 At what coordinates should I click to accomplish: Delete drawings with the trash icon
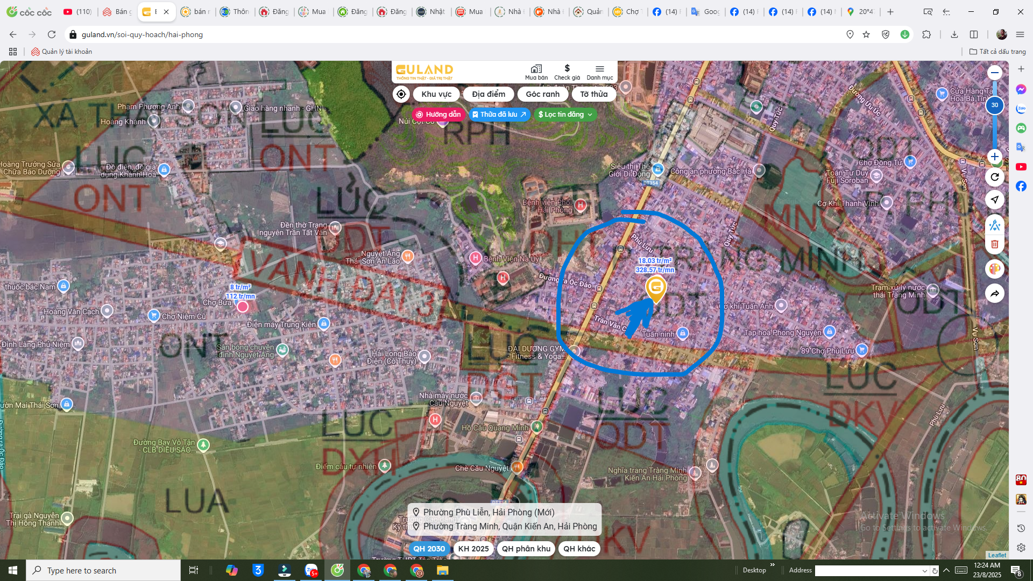tap(994, 244)
